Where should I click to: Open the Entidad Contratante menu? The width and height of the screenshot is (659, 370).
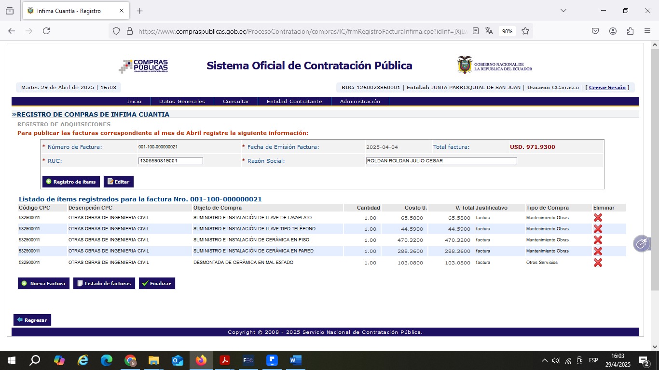pos(294,102)
